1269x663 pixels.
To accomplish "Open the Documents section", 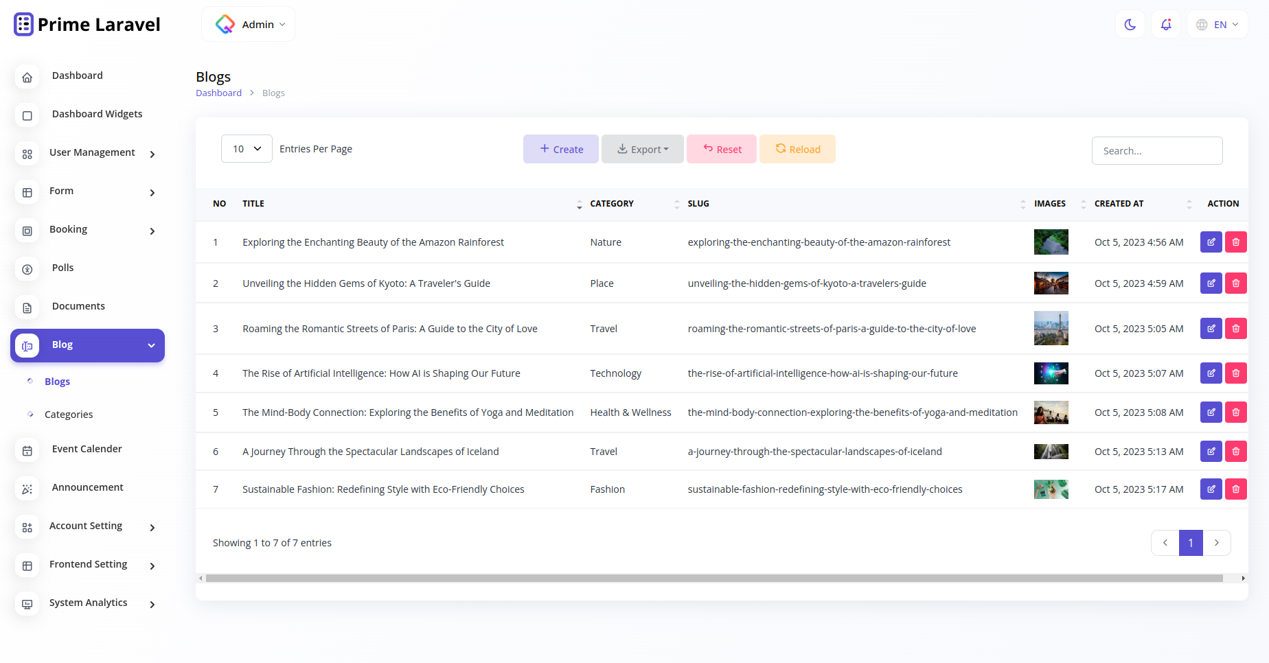I will tap(78, 306).
